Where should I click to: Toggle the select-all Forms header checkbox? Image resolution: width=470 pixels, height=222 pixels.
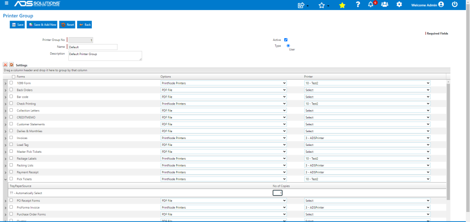tap(13, 77)
